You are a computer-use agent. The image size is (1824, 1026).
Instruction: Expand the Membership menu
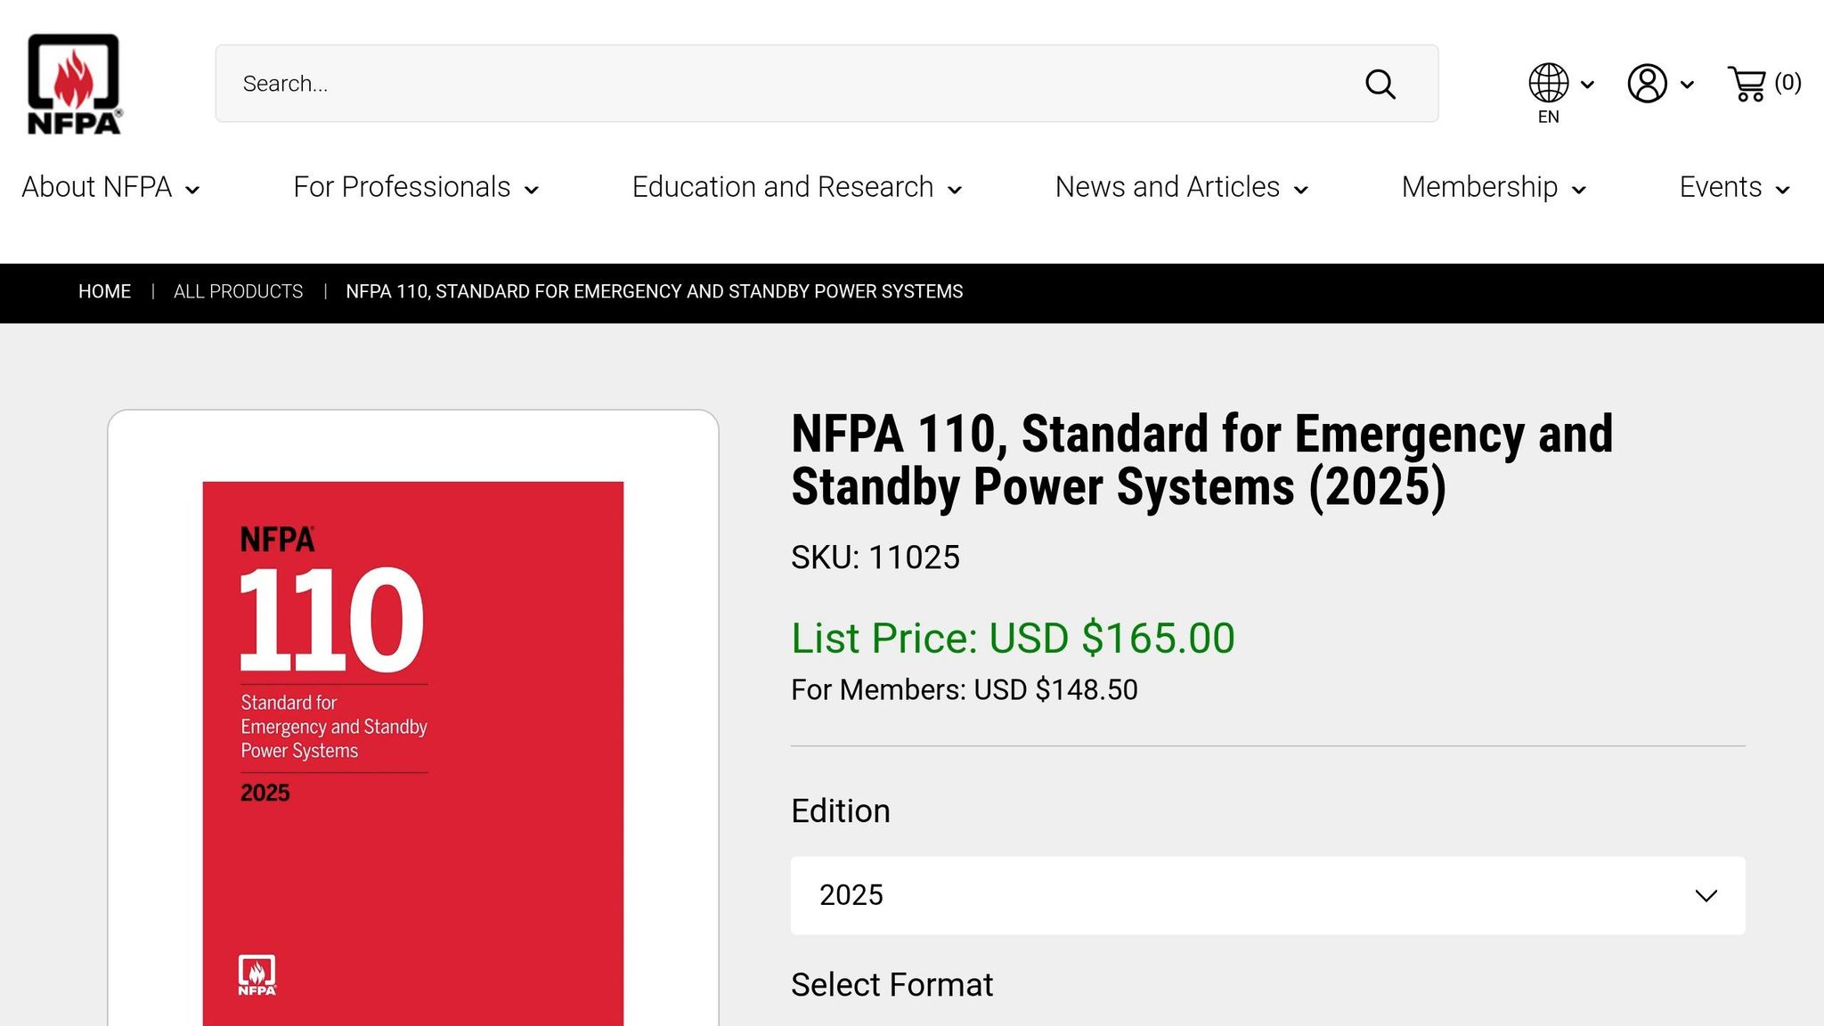click(x=1494, y=188)
